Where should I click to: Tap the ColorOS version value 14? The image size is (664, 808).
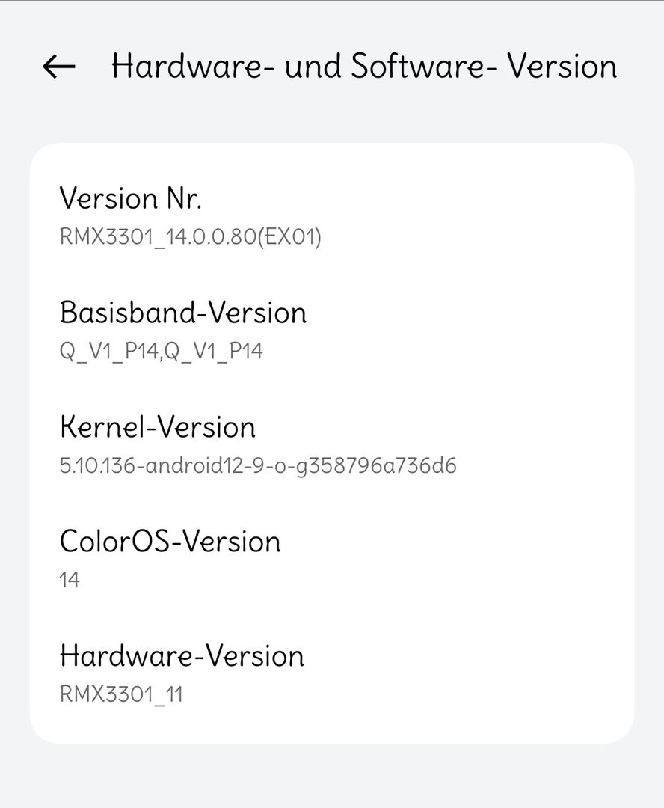(69, 581)
